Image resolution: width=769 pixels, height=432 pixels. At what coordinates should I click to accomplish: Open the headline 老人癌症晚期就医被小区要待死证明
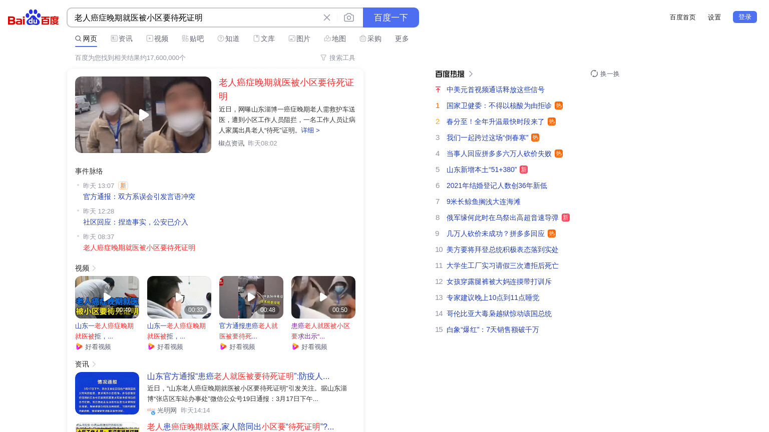(x=286, y=89)
